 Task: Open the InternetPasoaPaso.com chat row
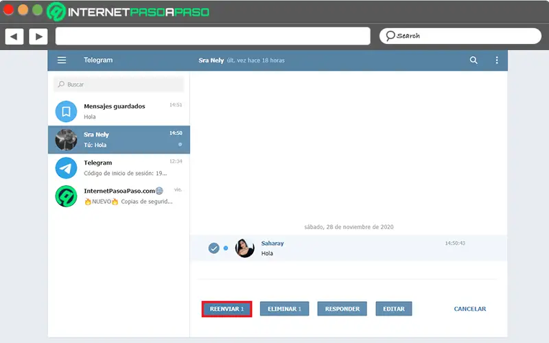(x=119, y=196)
